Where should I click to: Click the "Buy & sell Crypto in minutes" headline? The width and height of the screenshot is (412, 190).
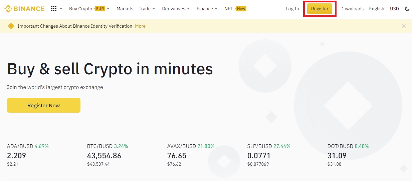pyautogui.click(x=110, y=69)
